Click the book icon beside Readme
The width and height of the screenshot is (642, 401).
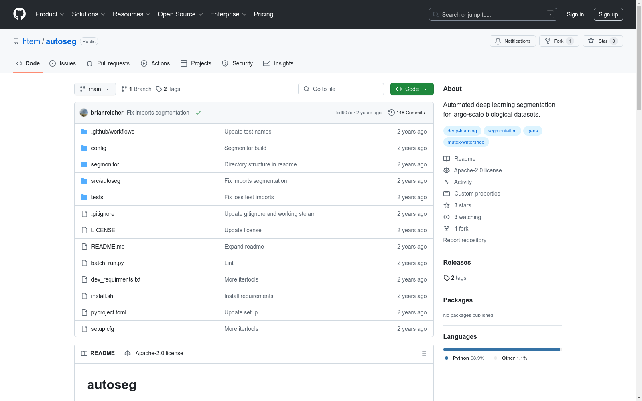point(447,159)
